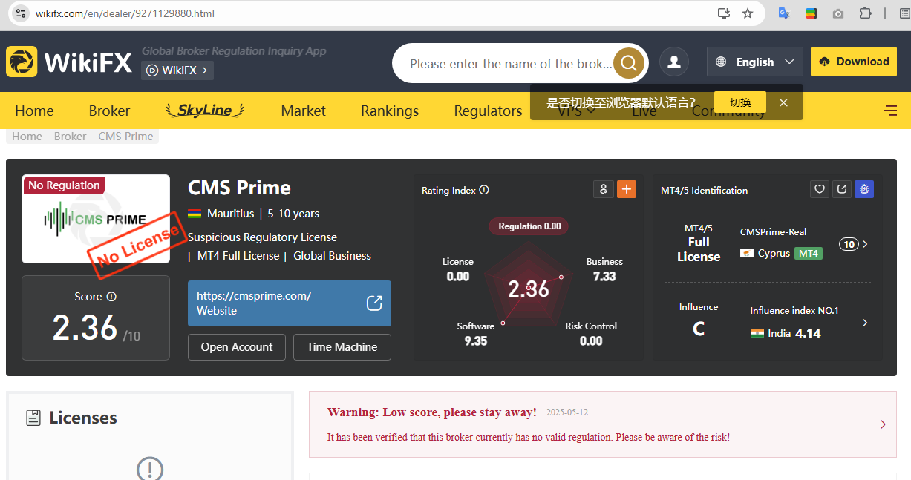Click the Warning: Low score banner title
The width and height of the screenshot is (911, 480).
pos(432,412)
